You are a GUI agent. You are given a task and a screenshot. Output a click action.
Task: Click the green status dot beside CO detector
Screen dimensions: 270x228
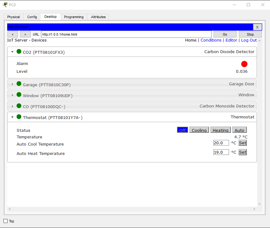click(x=18, y=106)
